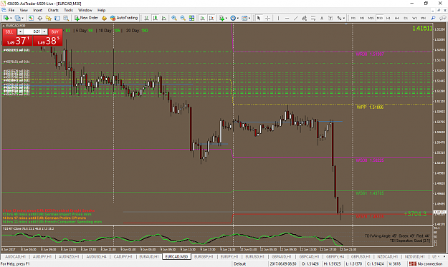Viewport: 448px width, 267px height.
Task: Open the Help menu
Action: click(102, 10)
